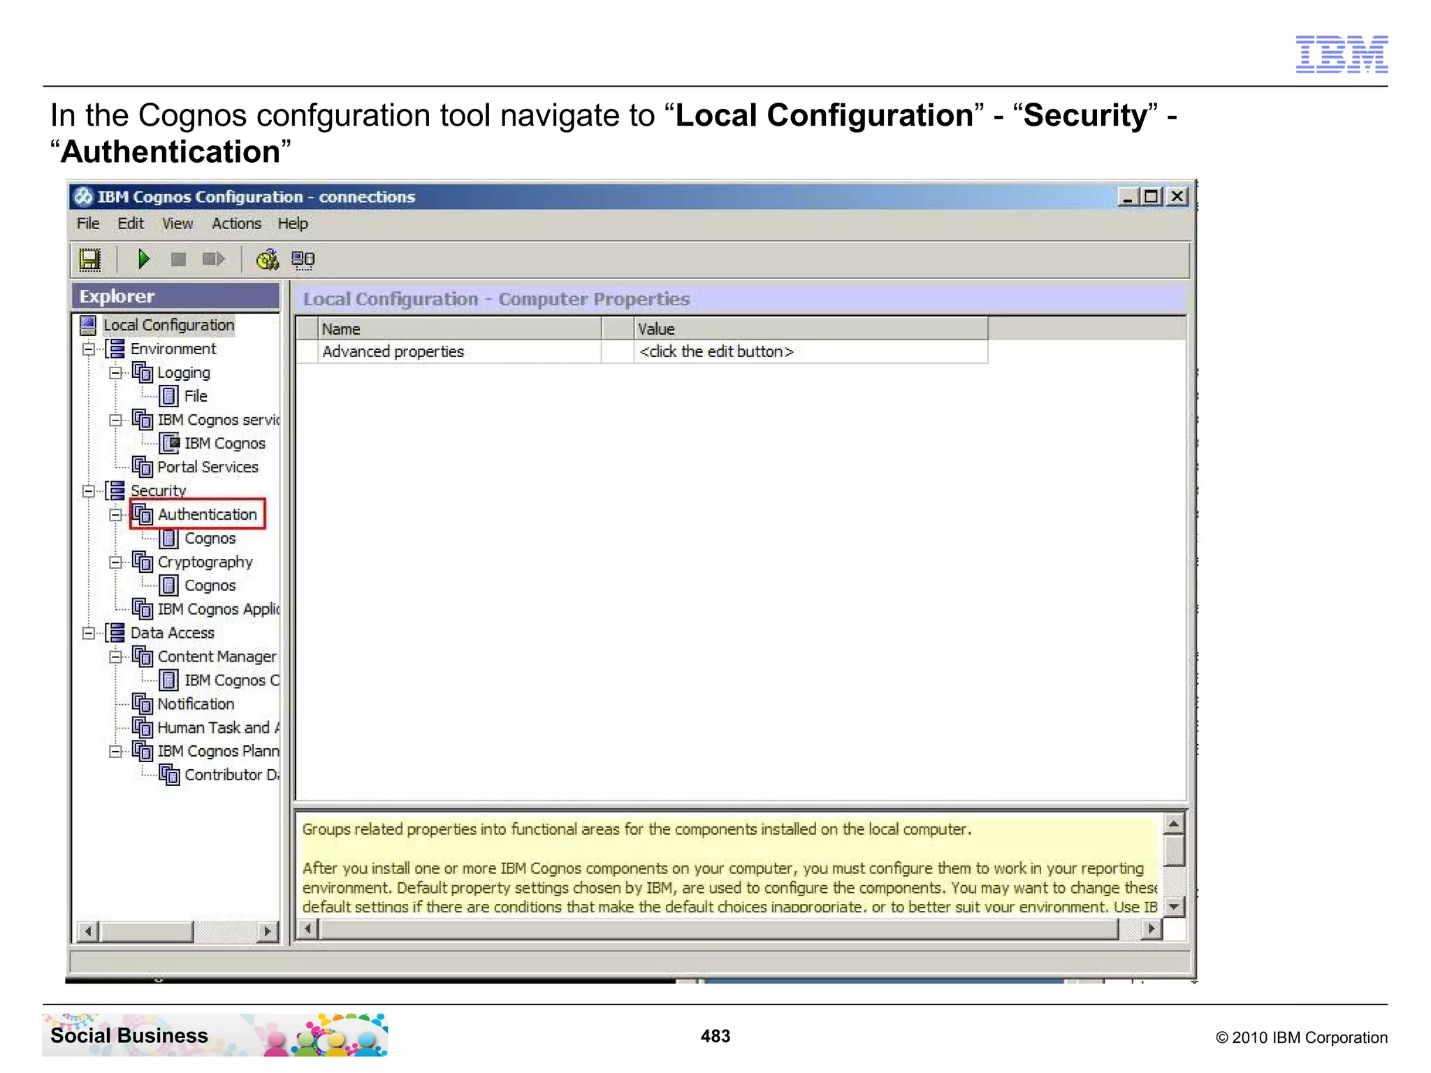Open the File menu
Screen dimensions: 1431x1073
pos(88,224)
